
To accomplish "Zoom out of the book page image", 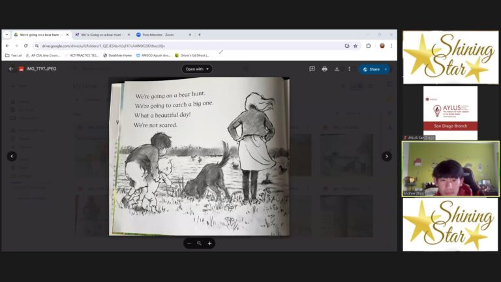I will point(189,243).
